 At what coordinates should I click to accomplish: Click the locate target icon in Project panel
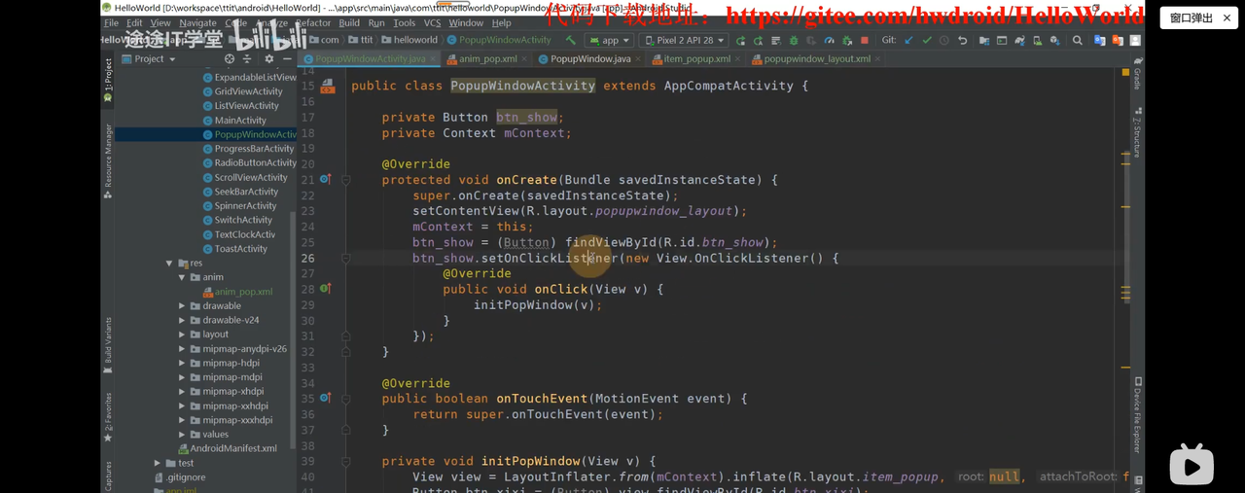[230, 59]
